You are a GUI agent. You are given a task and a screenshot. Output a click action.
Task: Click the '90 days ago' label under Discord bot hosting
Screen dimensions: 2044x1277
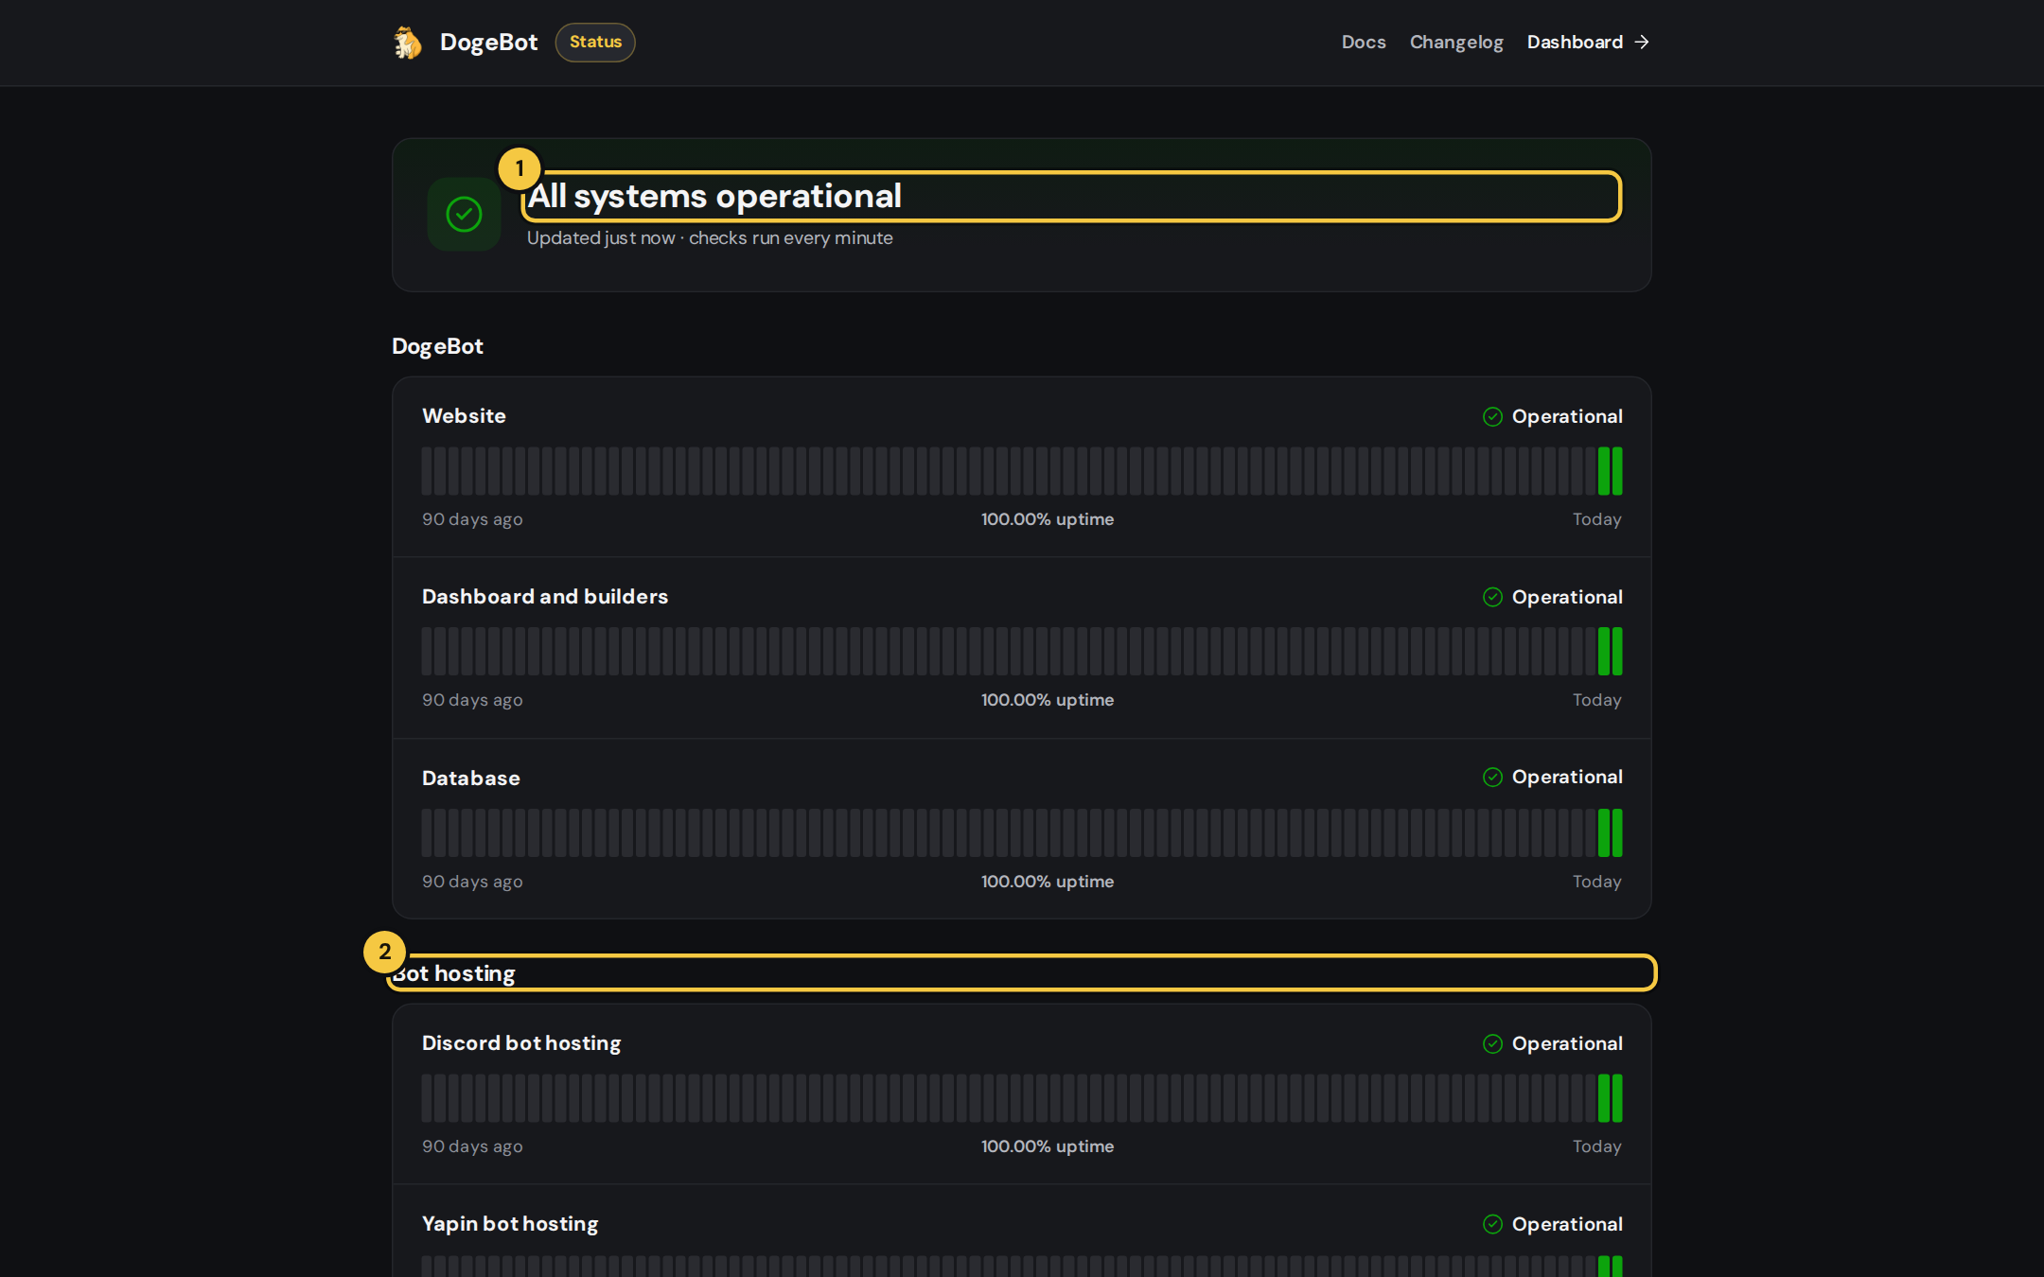pyautogui.click(x=472, y=1146)
